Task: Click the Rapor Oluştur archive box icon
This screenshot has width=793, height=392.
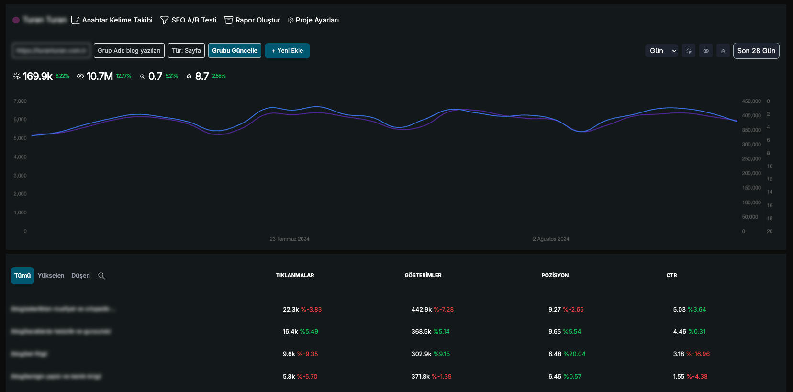Action: point(228,20)
